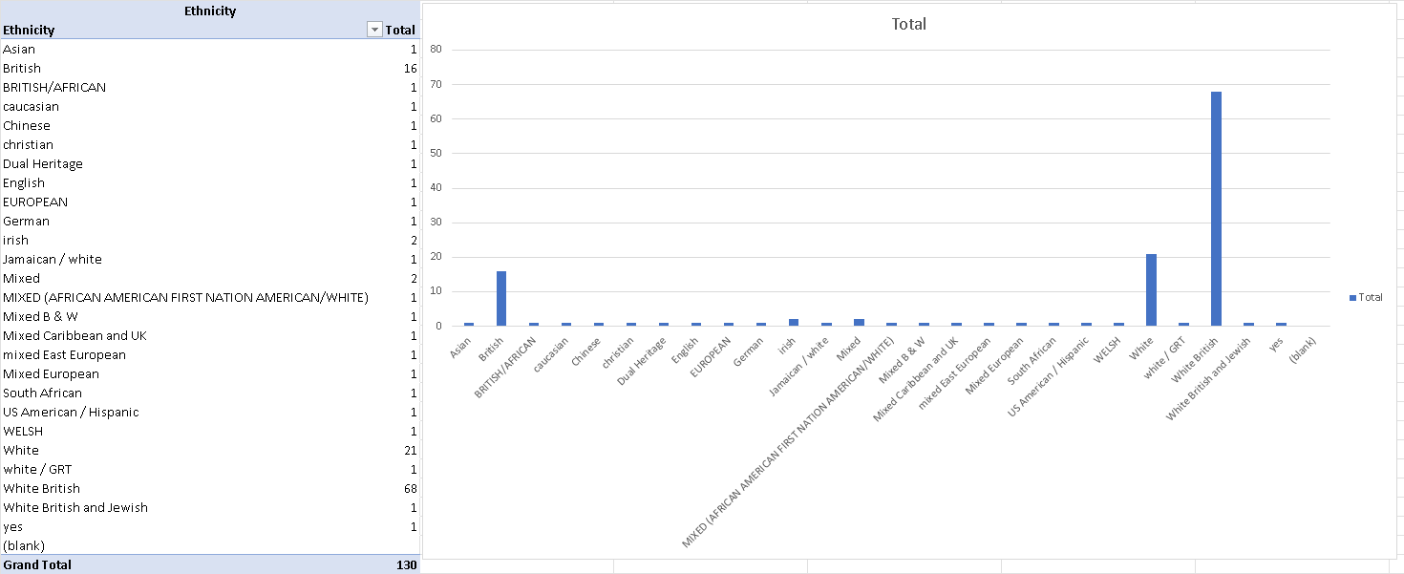Click the value 68 in the Total column

[410, 488]
